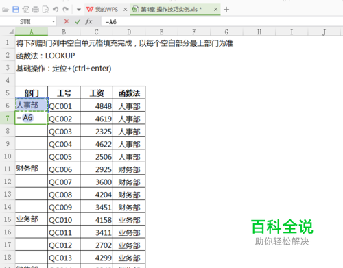Viewport: 343px width, 268px height.
Task: Click the salary cell 2325
Action: (97, 131)
